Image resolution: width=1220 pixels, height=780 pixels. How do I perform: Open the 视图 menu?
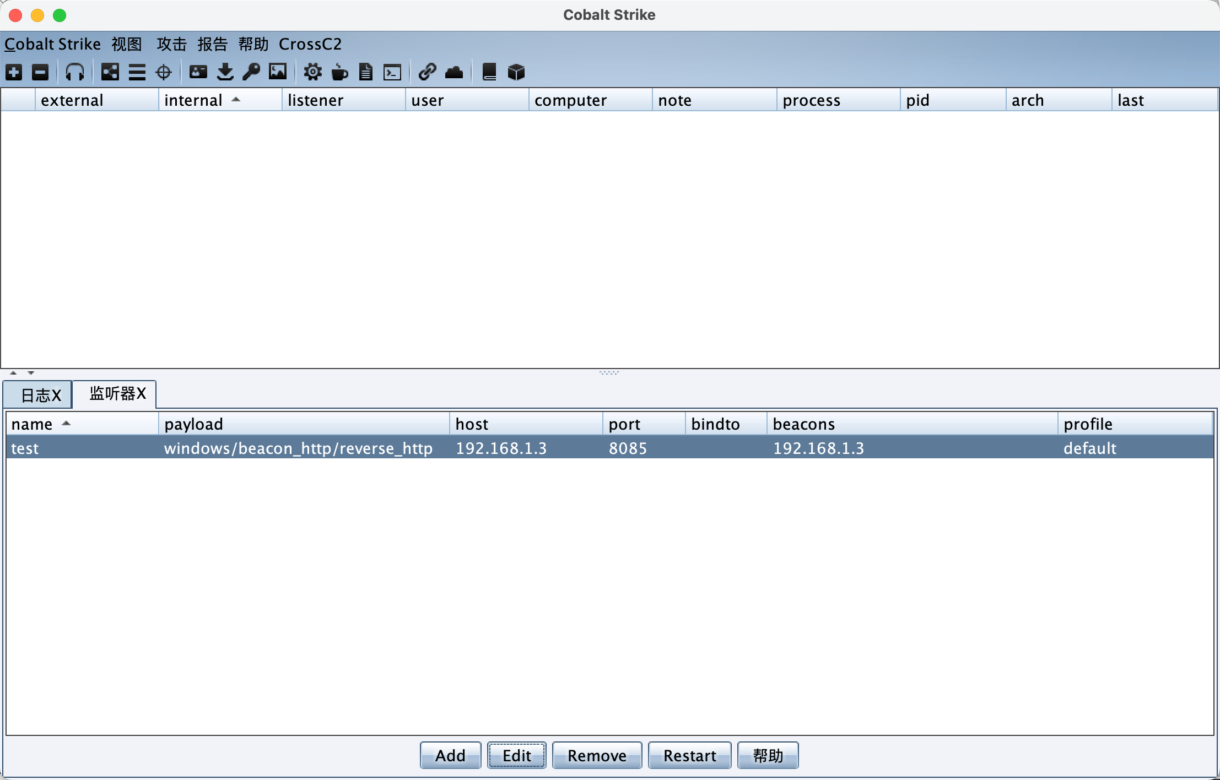(127, 44)
